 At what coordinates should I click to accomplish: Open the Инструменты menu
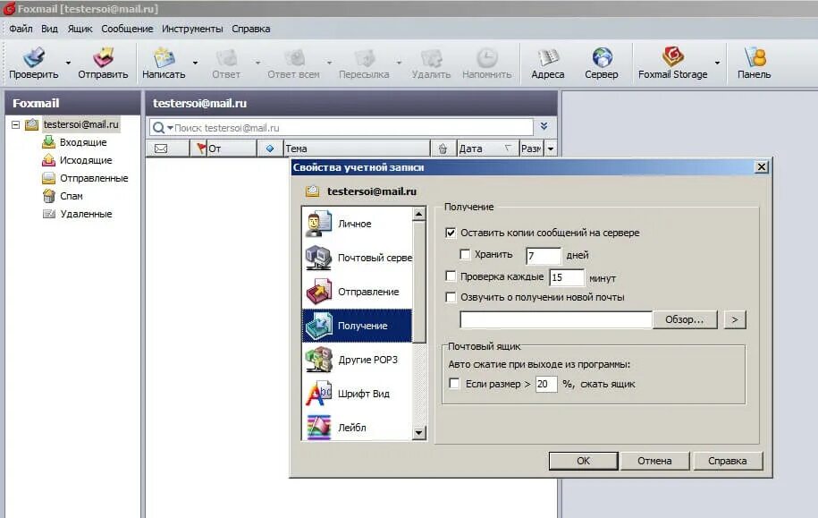coord(192,29)
